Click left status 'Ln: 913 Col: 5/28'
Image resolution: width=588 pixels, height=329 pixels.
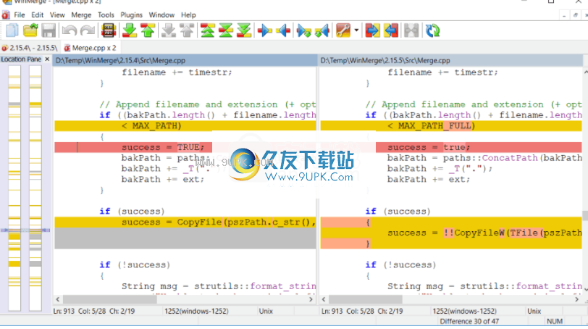(80, 312)
